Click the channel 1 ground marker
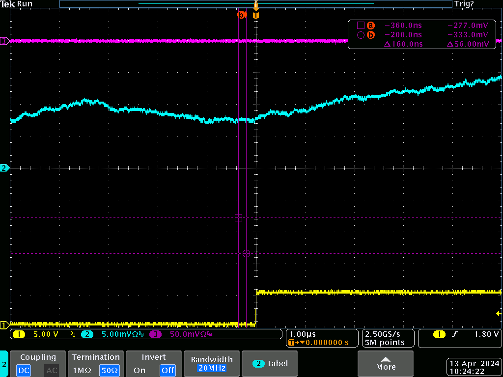This screenshot has width=503, height=377. (x=4, y=324)
